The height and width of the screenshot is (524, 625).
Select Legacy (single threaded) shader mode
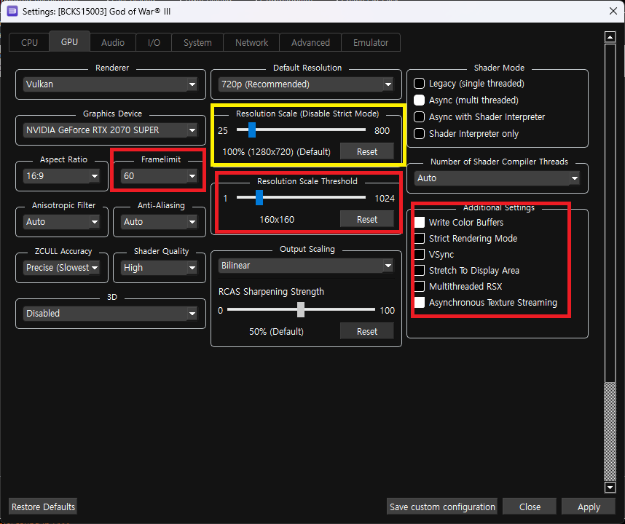pos(469,84)
